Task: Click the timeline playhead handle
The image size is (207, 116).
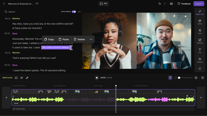Action: click(x=116, y=86)
